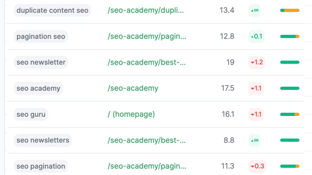
Task: Select the 'seo academy' keyword tag
Action: point(38,88)
